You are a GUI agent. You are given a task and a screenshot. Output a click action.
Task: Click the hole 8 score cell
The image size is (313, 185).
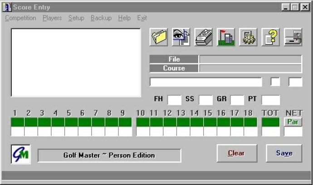click(x=112, y=132)
